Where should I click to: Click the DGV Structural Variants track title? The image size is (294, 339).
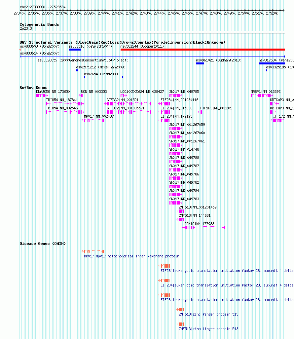pyautogui.click(x=122, y=42)
